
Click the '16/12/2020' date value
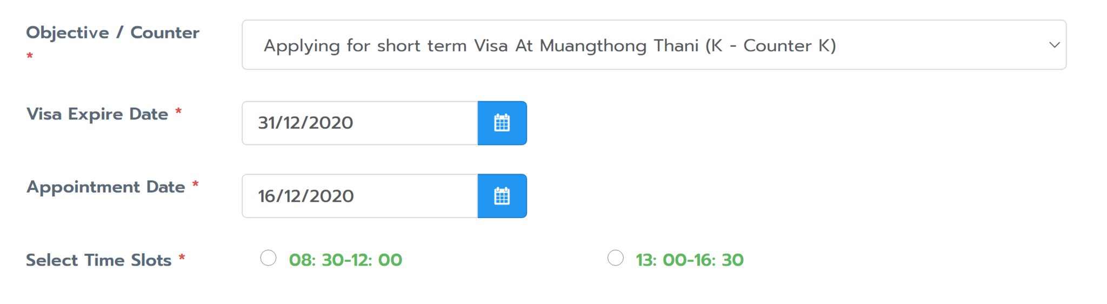(306, 196)
